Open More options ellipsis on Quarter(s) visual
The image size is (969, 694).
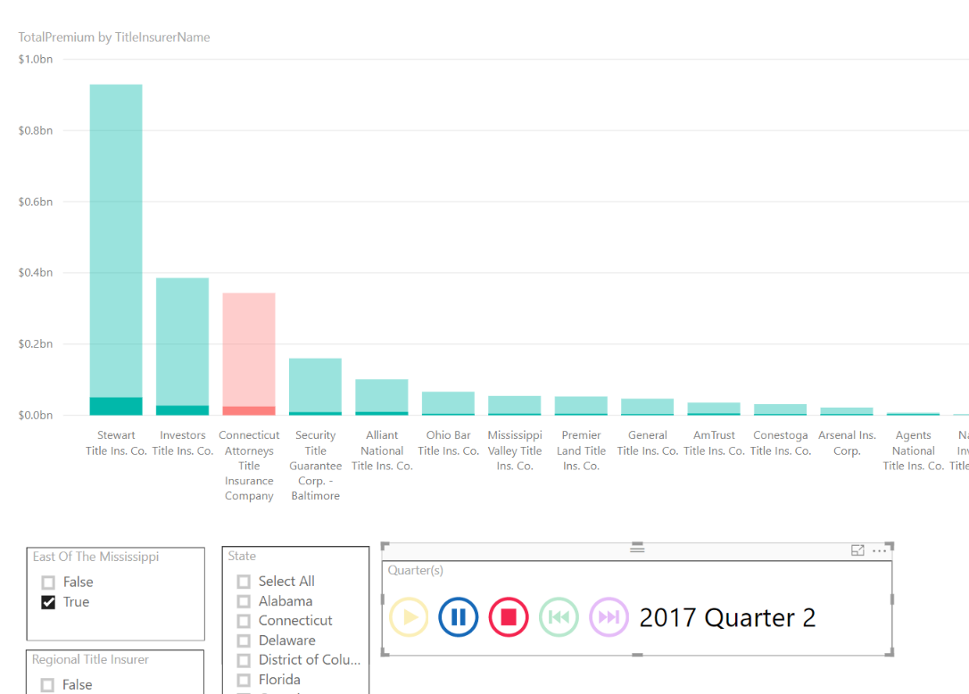[879, 550]
